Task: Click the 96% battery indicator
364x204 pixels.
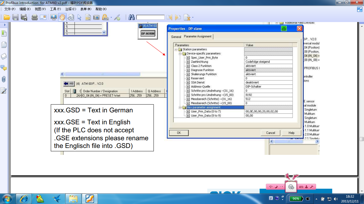Action: point(296,198)
